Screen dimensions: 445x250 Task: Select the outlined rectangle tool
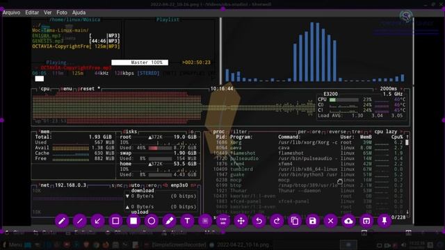[115, 221]
